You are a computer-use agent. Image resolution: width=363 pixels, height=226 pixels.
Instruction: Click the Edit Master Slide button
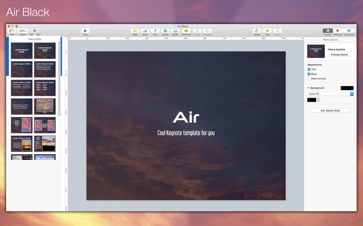point(330,111)
